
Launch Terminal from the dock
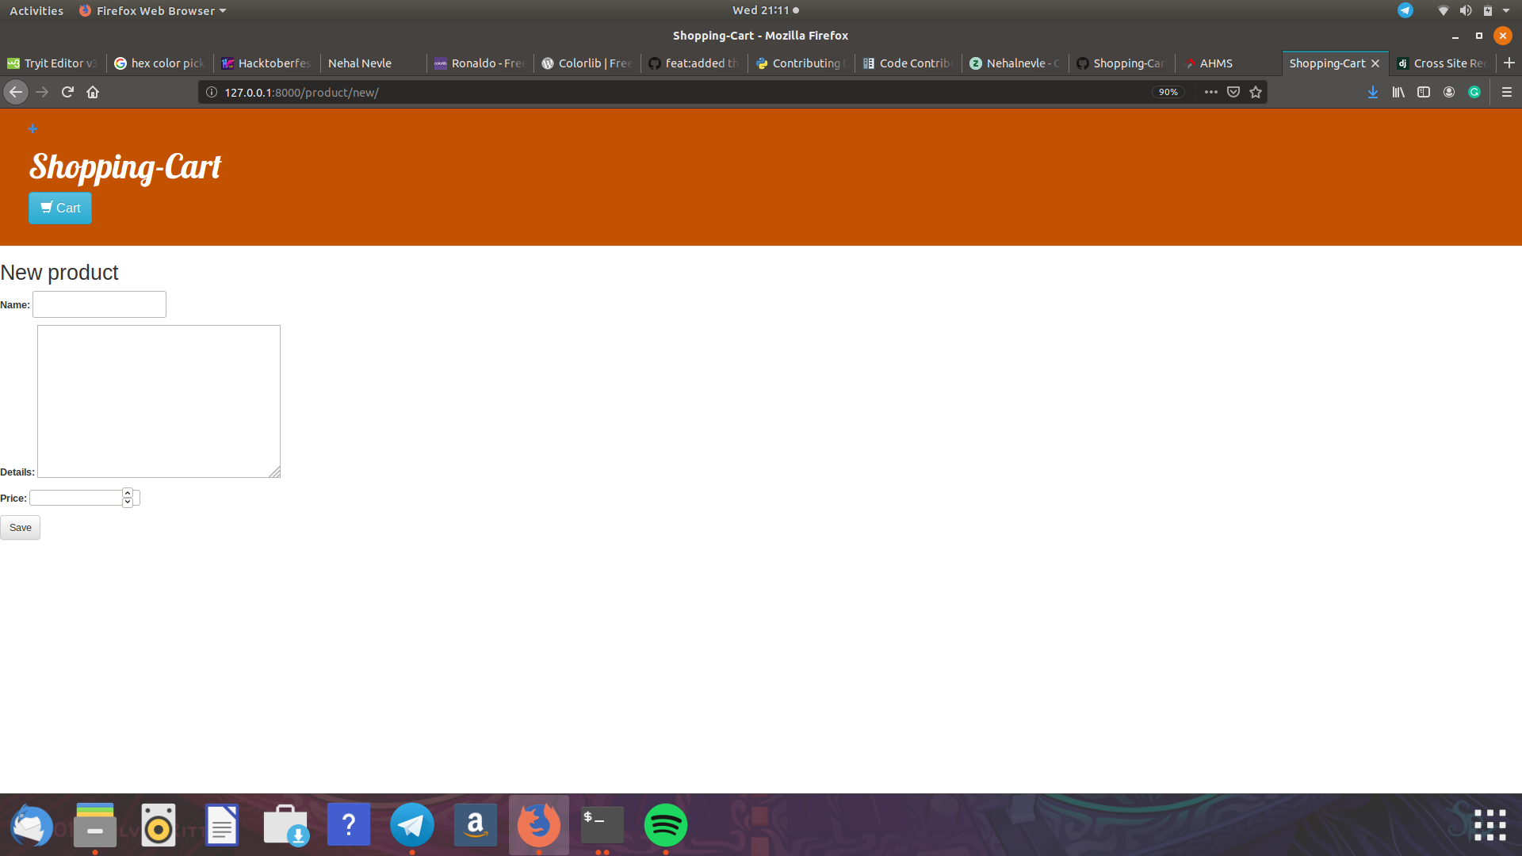602,824
